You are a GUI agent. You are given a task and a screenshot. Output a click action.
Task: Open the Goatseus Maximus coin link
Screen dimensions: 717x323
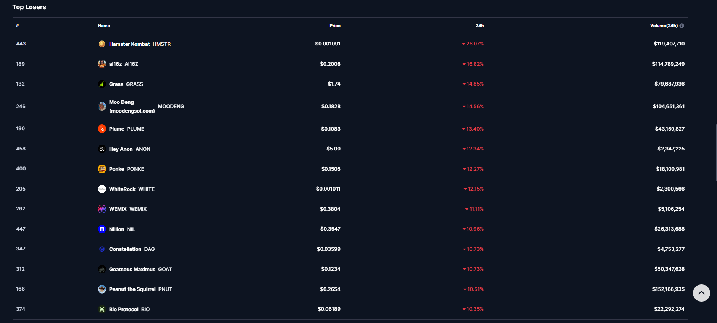[132, 269]
